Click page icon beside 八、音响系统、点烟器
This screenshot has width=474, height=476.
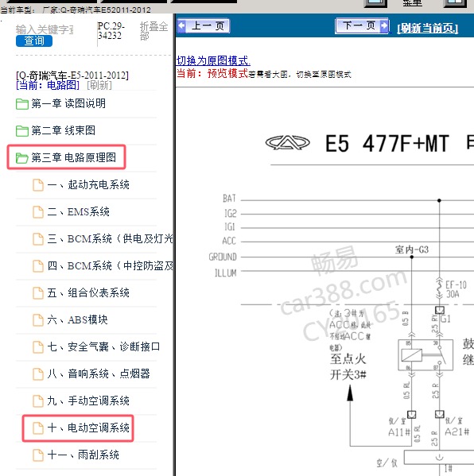(38, 374)
